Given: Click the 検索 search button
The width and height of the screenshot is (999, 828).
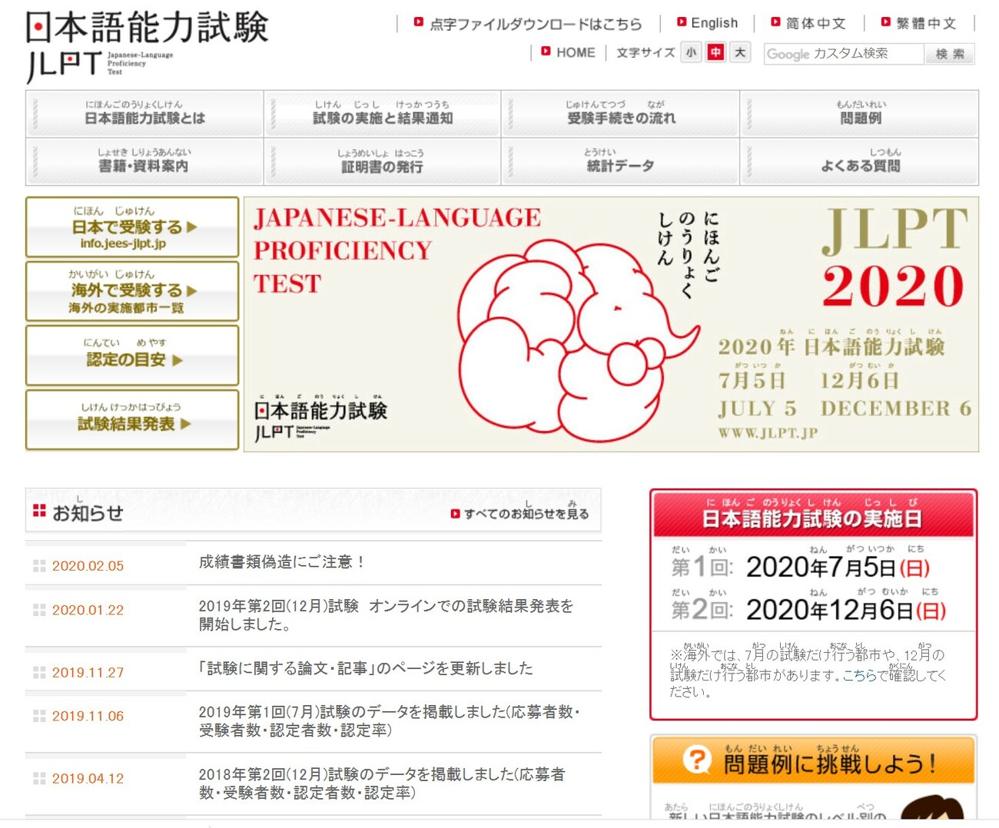Looking at the screenshot, I should pos(949,54).
